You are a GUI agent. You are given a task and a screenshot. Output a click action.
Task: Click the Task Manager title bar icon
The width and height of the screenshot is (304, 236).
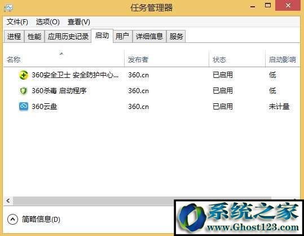pyautogui.click(x=8, y=8)
